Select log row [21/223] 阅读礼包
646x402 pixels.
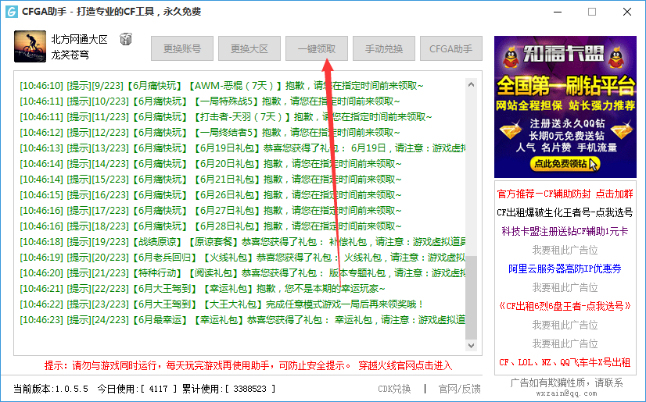coord(242,273)
